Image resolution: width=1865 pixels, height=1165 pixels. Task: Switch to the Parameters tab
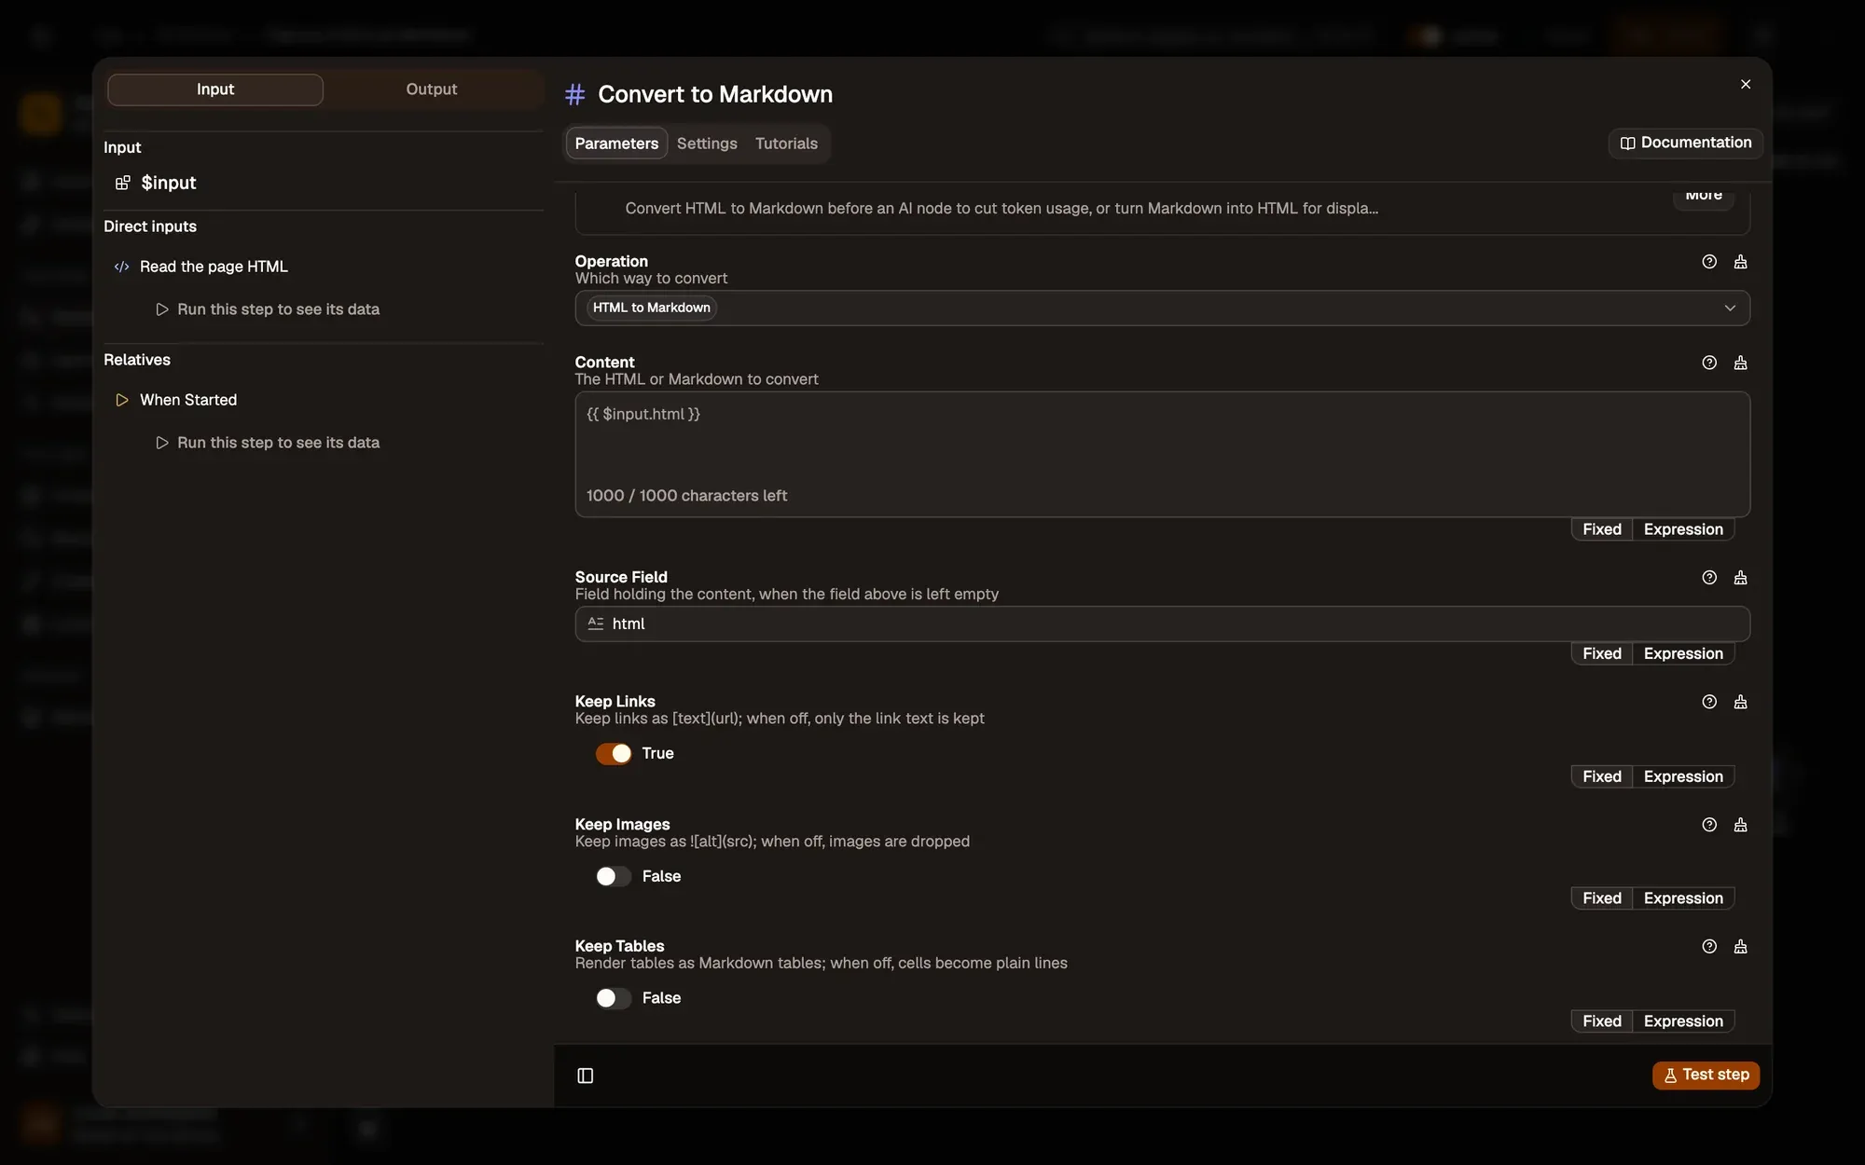[x=616, y=144]
